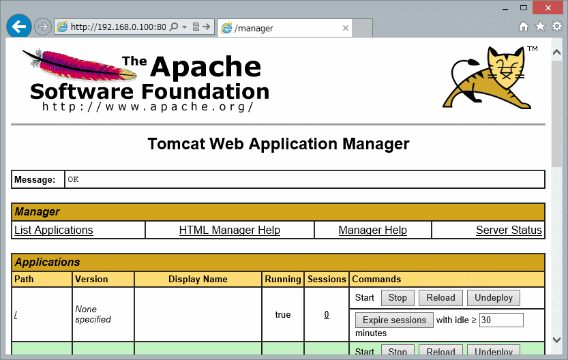The image size is (568, 360).
Task: Click the Apache Software Foundation logo
Action: pyautogui.click(x=146, y=80)
